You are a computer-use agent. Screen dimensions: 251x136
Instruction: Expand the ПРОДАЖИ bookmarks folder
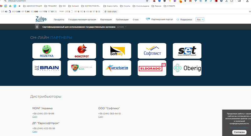[51, 6]
